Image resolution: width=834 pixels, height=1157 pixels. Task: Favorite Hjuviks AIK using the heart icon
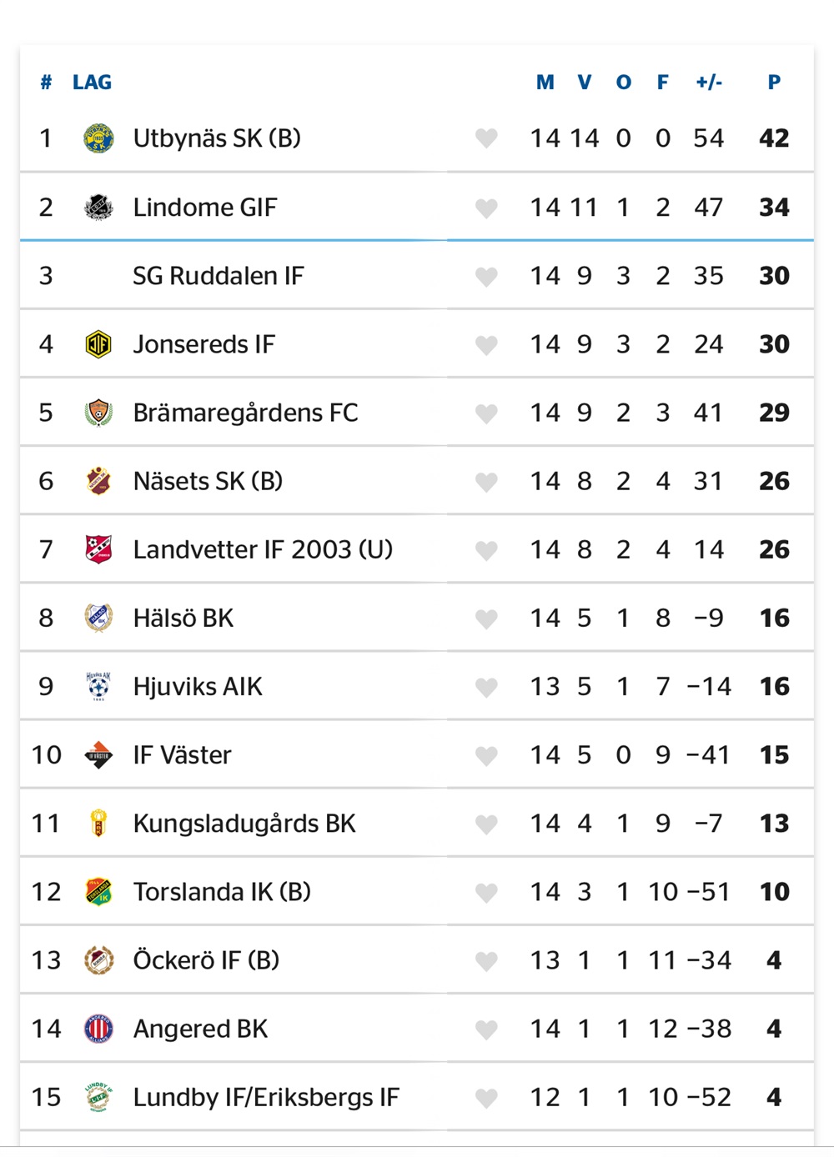486,687
